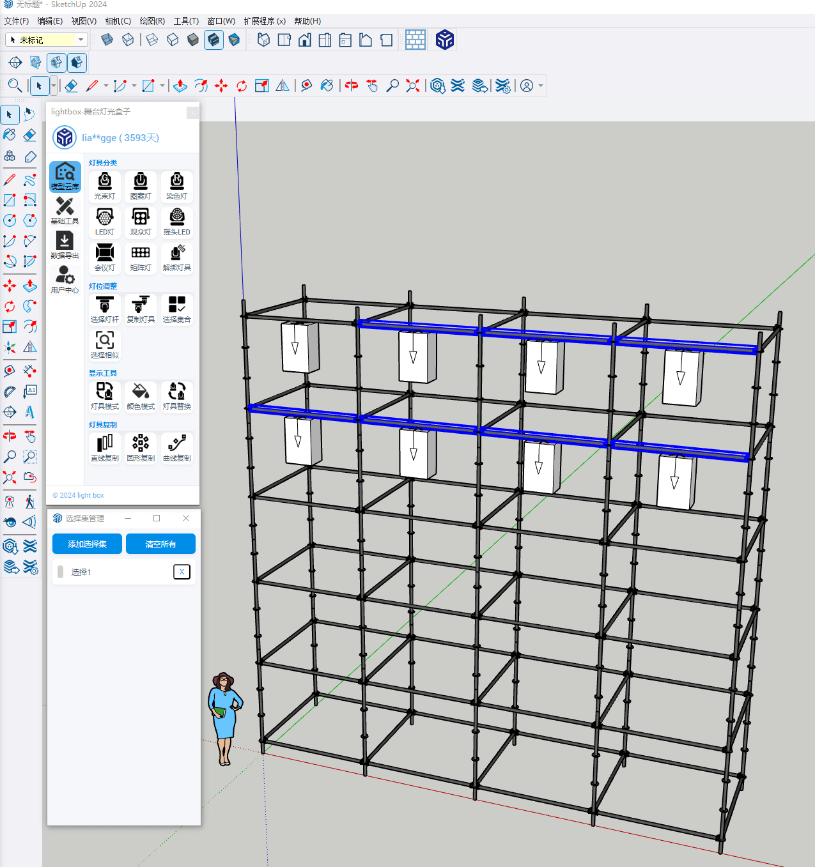Viewport: 815px width, 867px height.
Task: Open the 颜色模式 color mode tool
Action: pos(141,396)
